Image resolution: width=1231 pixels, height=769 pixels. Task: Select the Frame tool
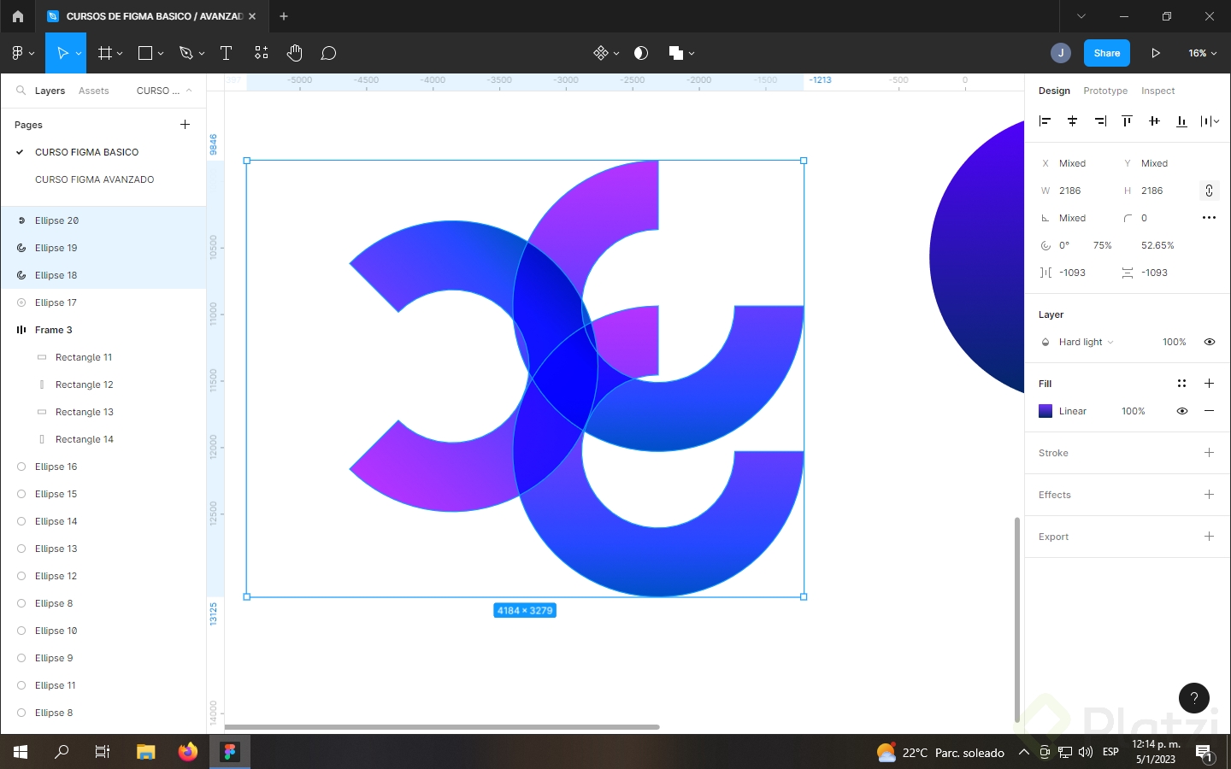coord(104,53)
